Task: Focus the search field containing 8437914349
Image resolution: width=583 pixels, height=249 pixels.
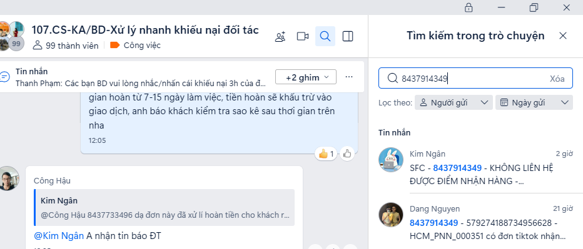Action: [x=475, y=78]
